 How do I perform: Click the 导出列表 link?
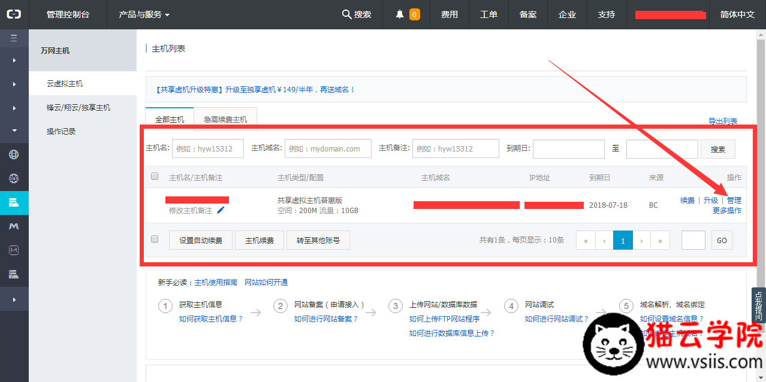click(723, 121)
